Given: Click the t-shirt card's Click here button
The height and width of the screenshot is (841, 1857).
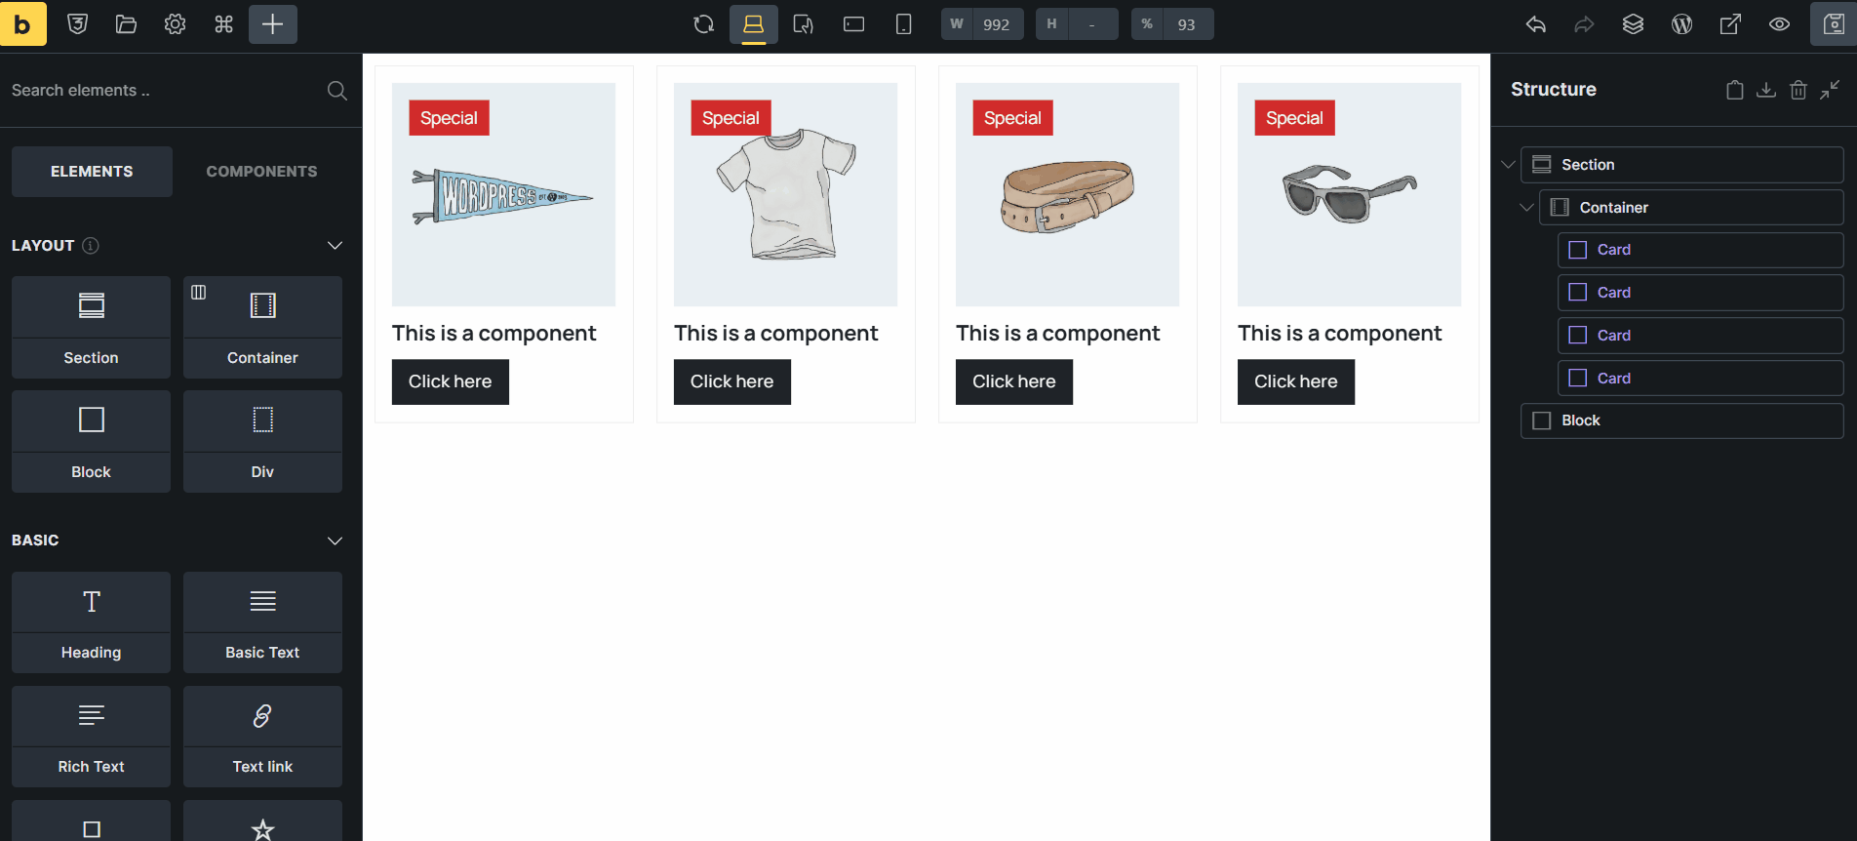Looking at the screenshot, I should point(732,381).
